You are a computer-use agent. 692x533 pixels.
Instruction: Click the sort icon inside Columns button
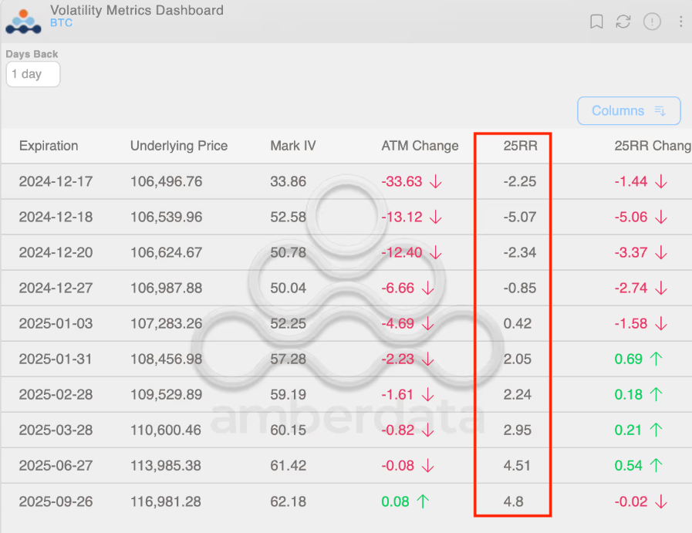pyautogui.click(x=660, y=111)
